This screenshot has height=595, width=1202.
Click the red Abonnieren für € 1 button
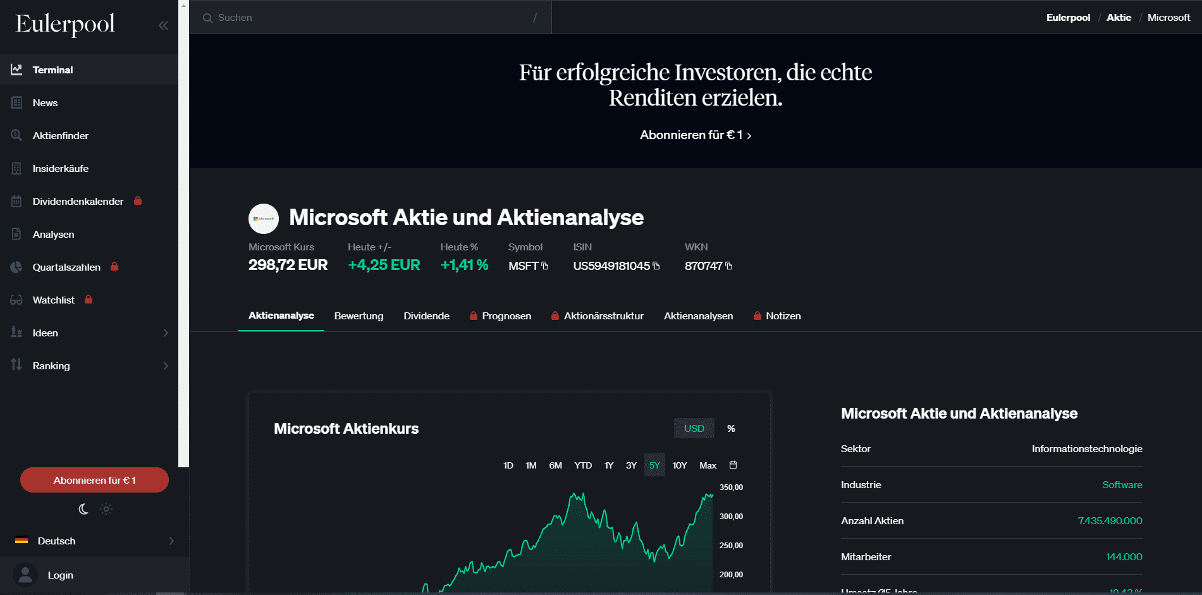click(x=94, y=480)
